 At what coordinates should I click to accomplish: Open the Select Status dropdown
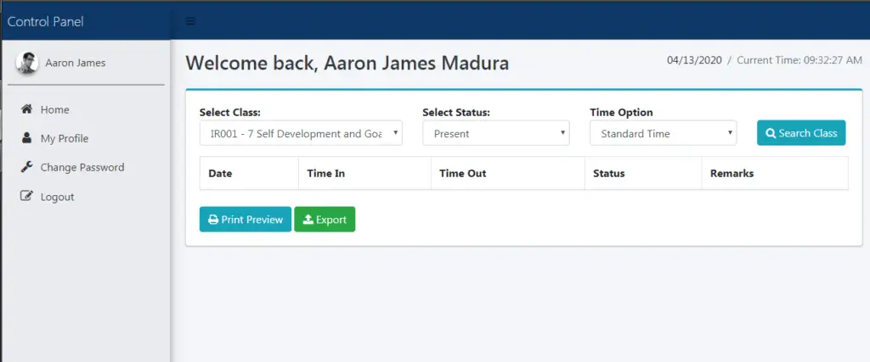tap(495, 133)
